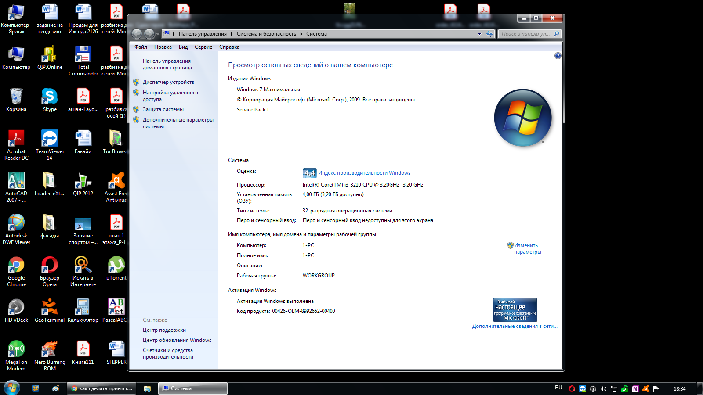Open the Сервис menu

click(203, 47)
